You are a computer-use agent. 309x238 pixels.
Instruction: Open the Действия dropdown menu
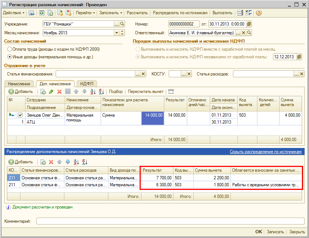[x=14, y=13]
